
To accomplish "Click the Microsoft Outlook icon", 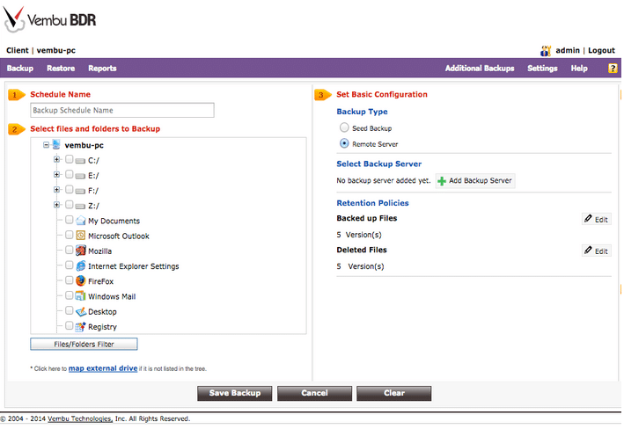I will (81, 236).
